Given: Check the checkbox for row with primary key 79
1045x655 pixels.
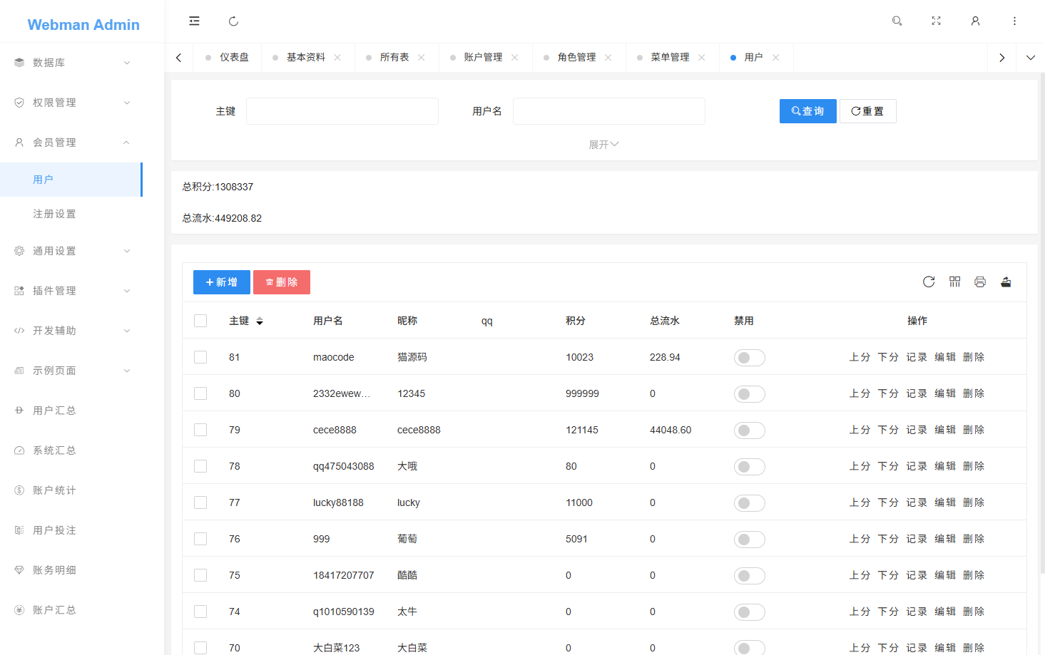Looking at the screenshot, I should [200, 430].
